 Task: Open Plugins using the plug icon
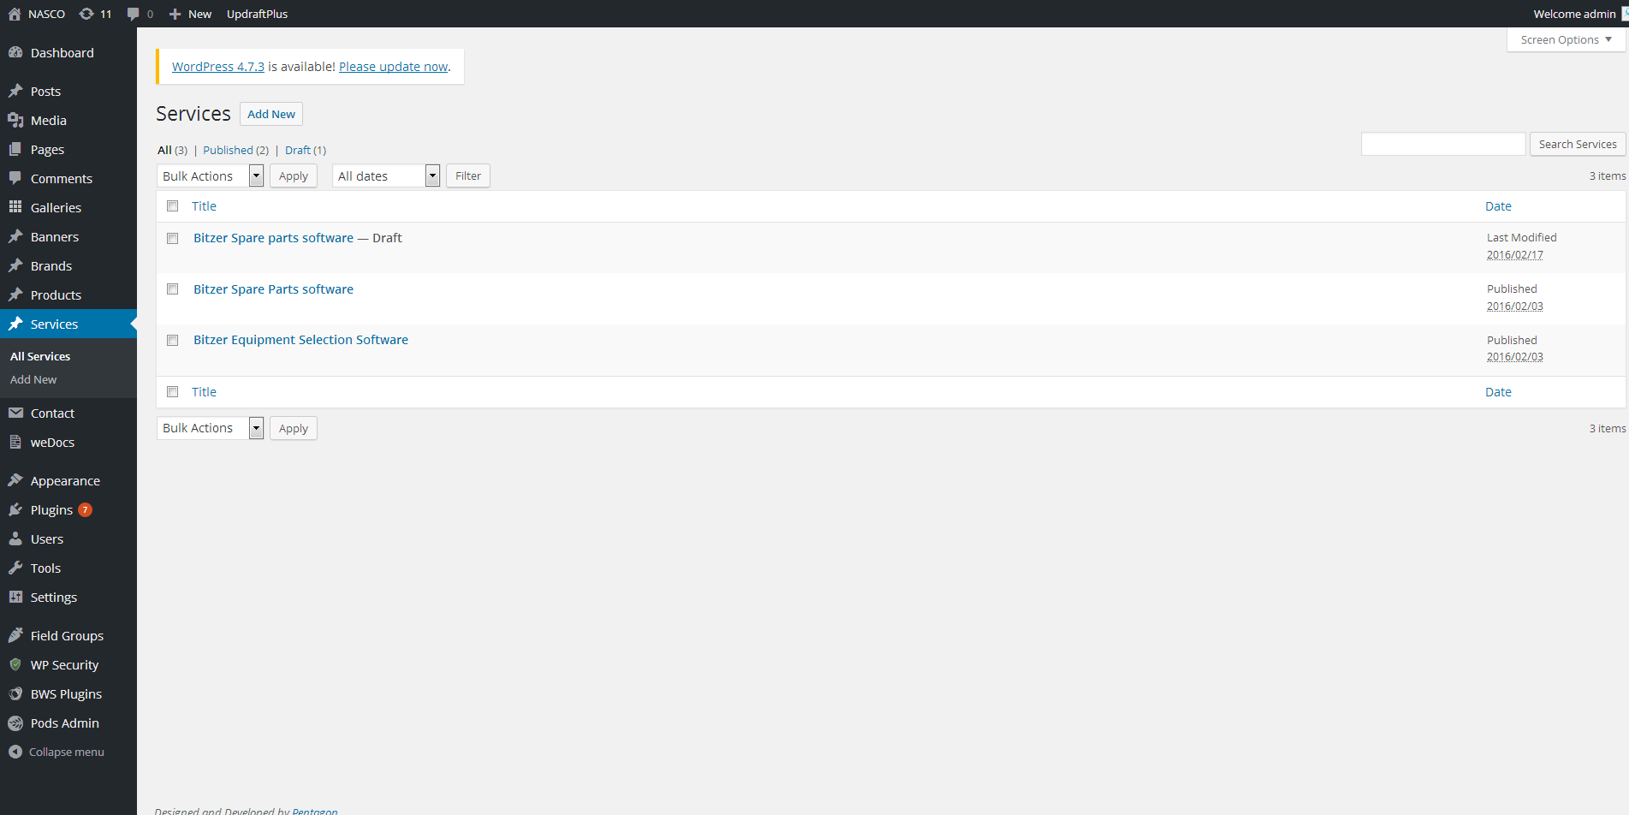[17, 509]
